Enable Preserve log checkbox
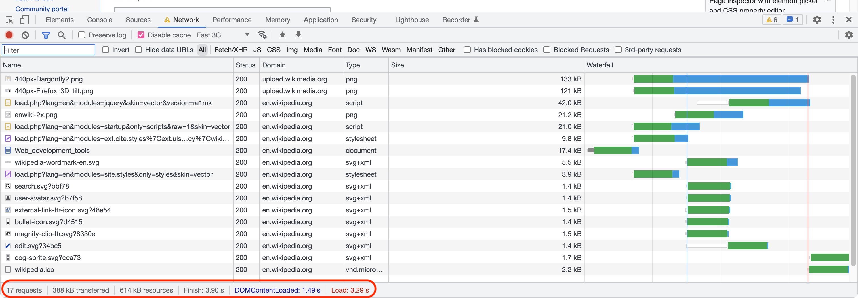 point(82,35)
